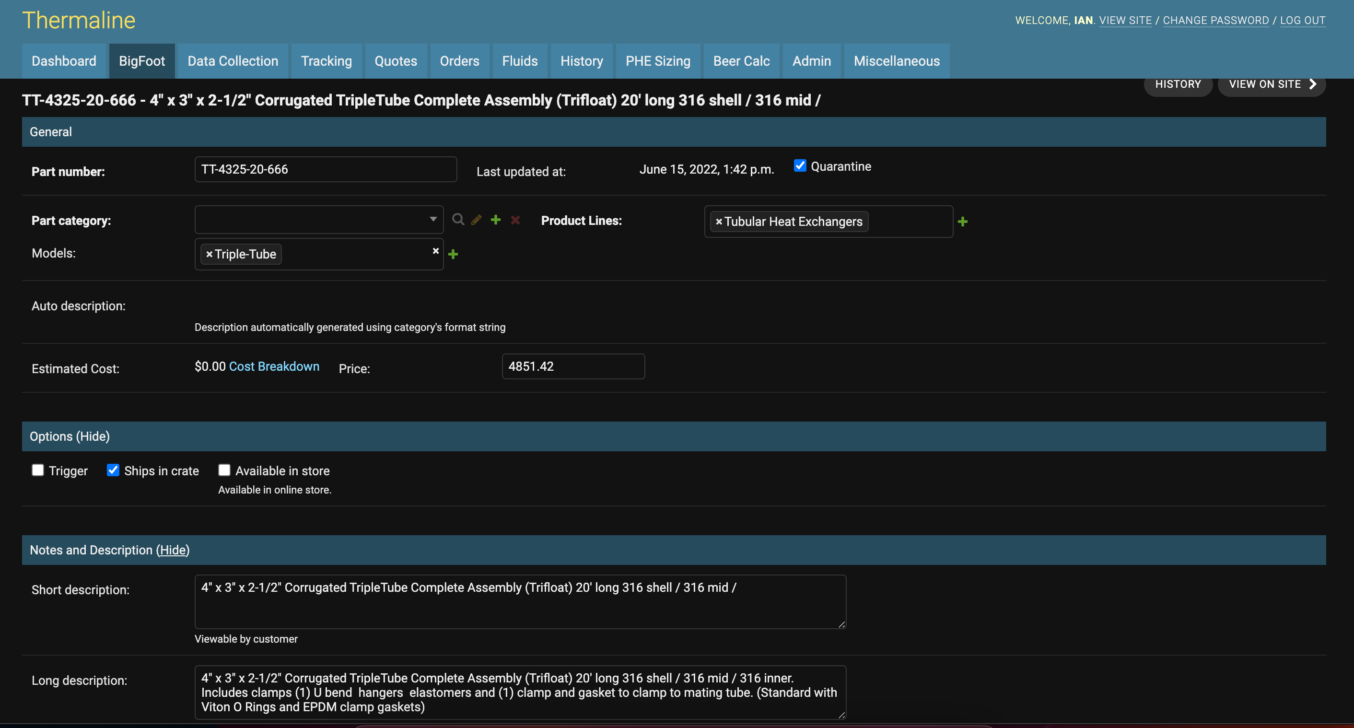The width and height of the screenshot is (1354, 728).
Task: Click into the Short description textarea
Action: [520, 602]
